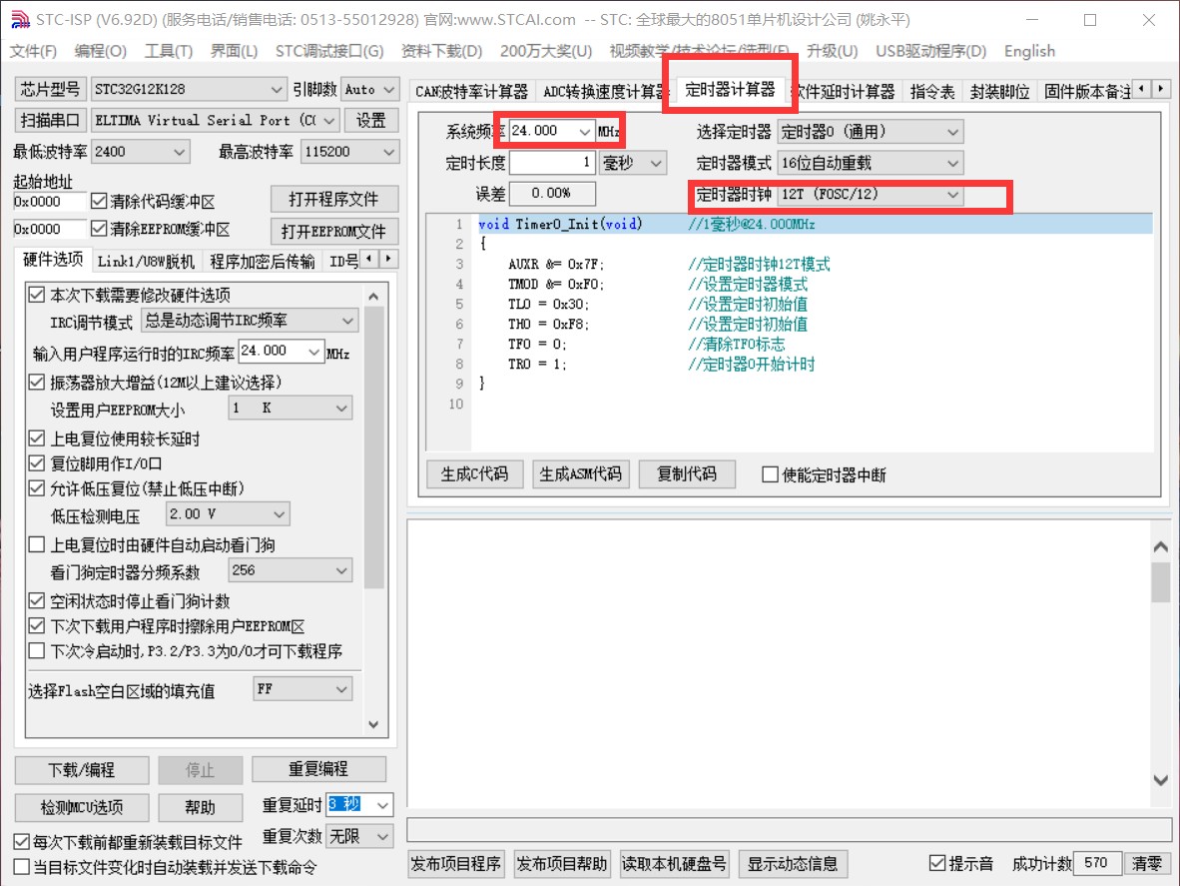Open 最高波特率 115200 dropdown

[349, 151]
